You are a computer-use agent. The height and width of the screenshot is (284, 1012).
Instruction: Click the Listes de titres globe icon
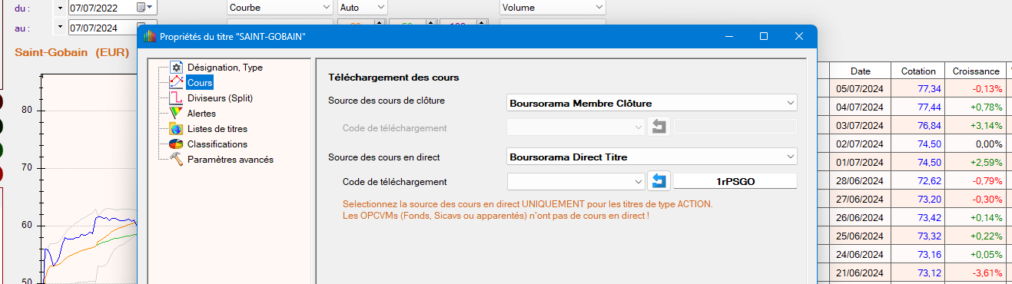(176, 128)
